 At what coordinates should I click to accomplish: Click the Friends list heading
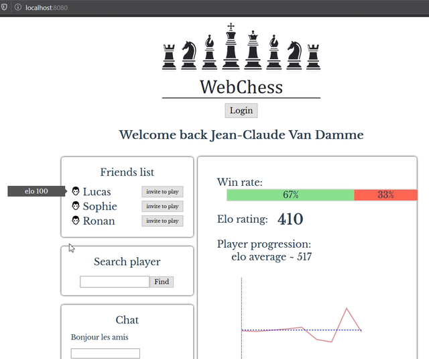(127, 172)
